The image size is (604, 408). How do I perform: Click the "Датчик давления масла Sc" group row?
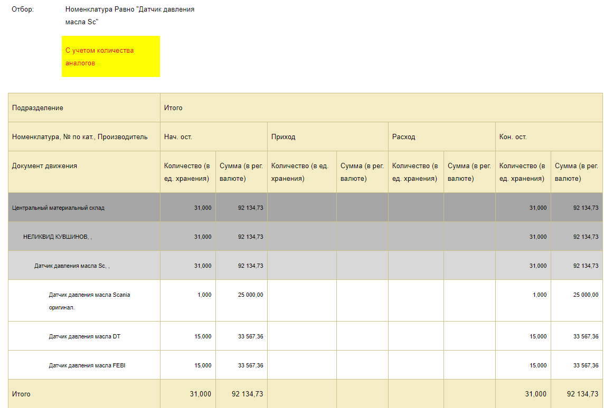click(71, 266)
